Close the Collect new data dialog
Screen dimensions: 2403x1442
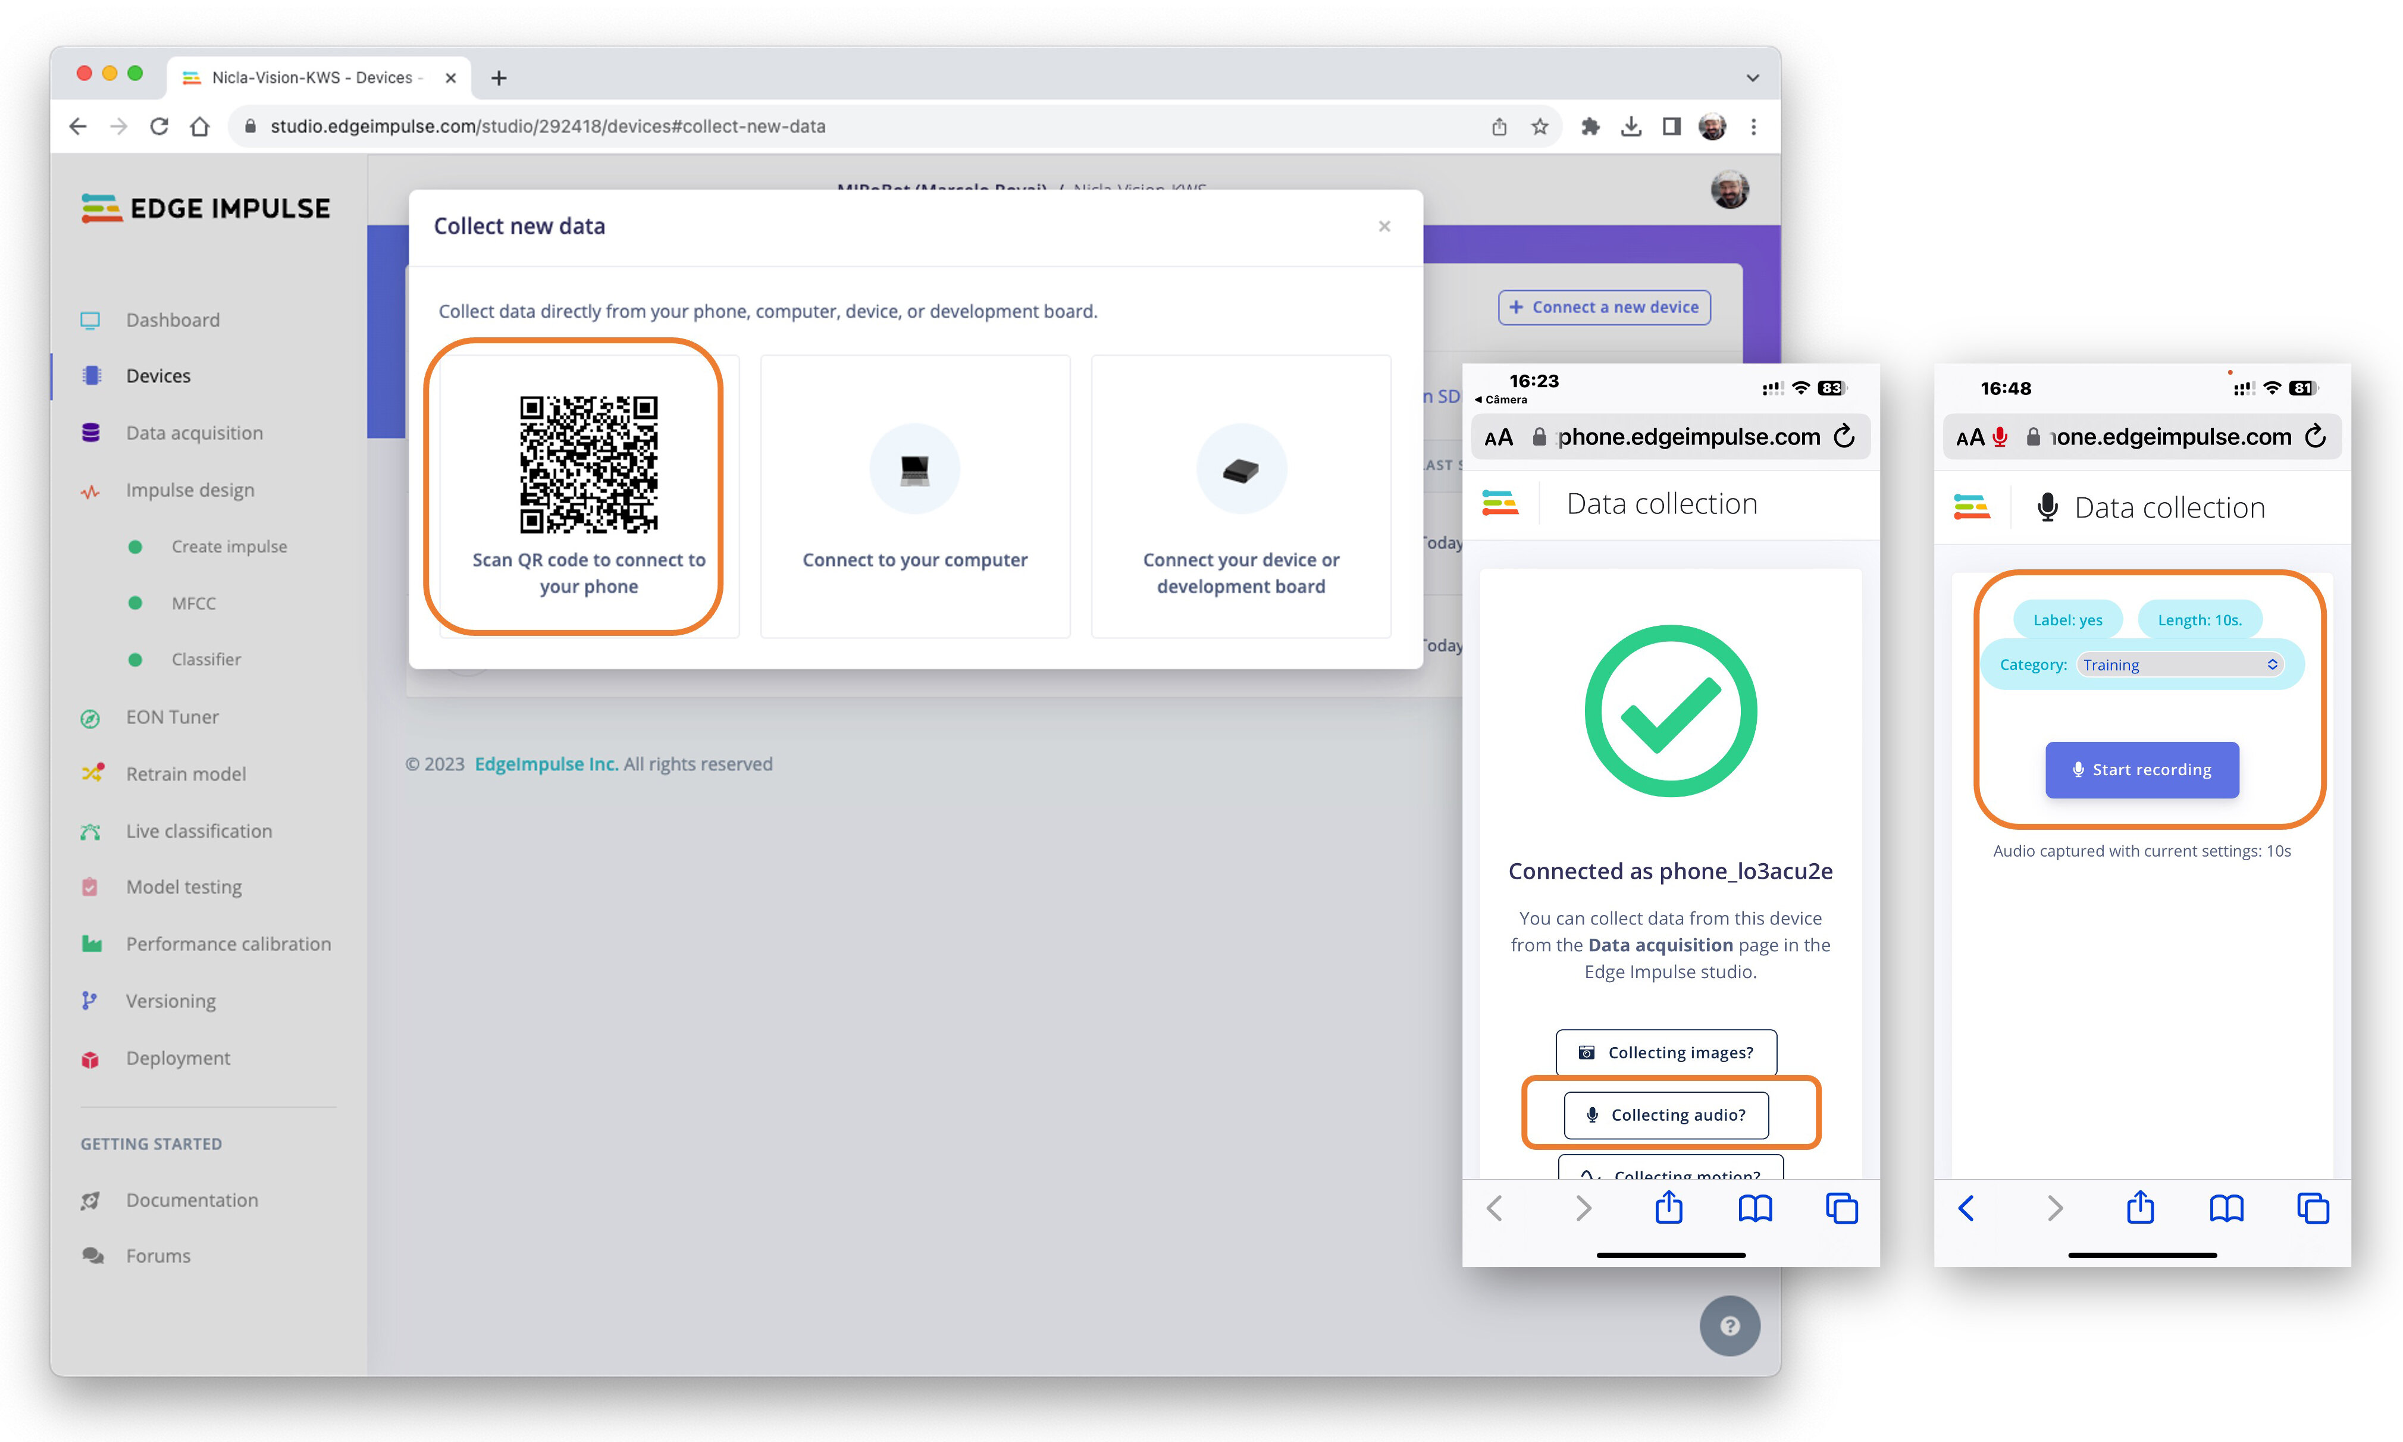(x=1384, y=227)
